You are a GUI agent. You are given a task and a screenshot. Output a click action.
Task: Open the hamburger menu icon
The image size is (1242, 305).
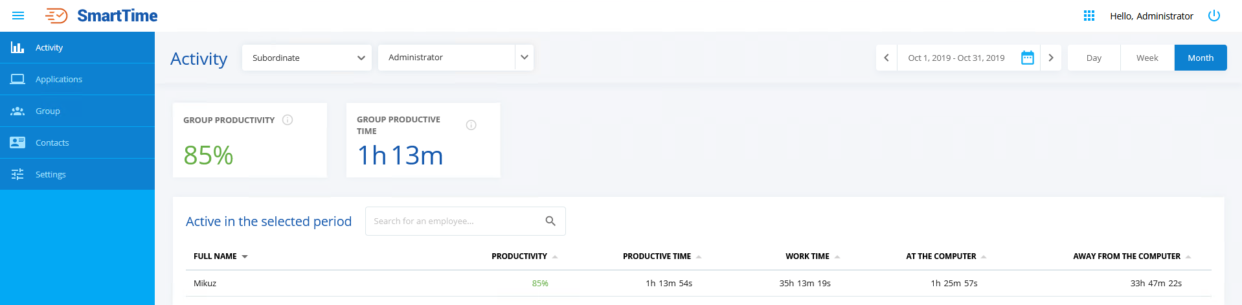pos(18,16)
